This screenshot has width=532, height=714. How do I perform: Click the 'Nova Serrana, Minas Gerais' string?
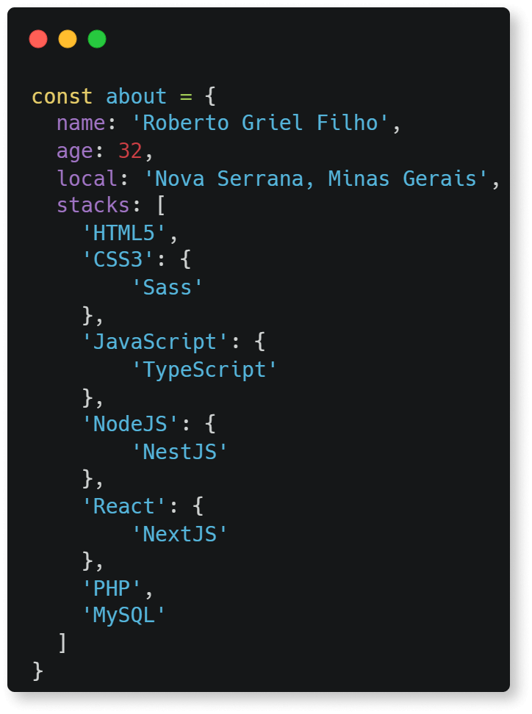click(316, 178)
